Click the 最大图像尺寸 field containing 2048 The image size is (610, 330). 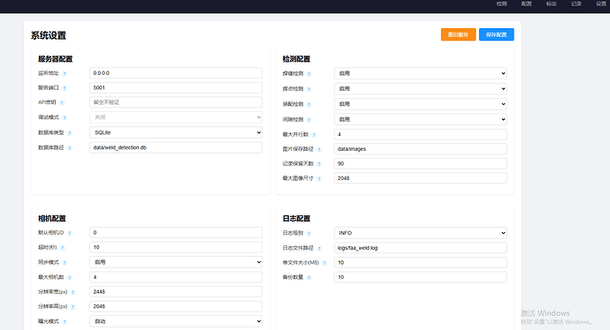coord(420,178)
